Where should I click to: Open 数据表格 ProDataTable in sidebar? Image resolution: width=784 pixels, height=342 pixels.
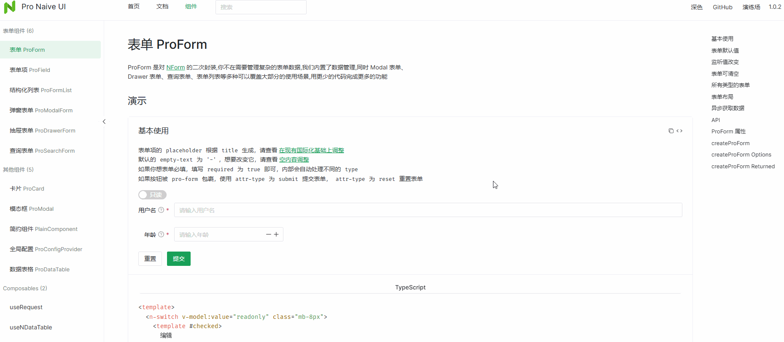[x=50, y=269]
